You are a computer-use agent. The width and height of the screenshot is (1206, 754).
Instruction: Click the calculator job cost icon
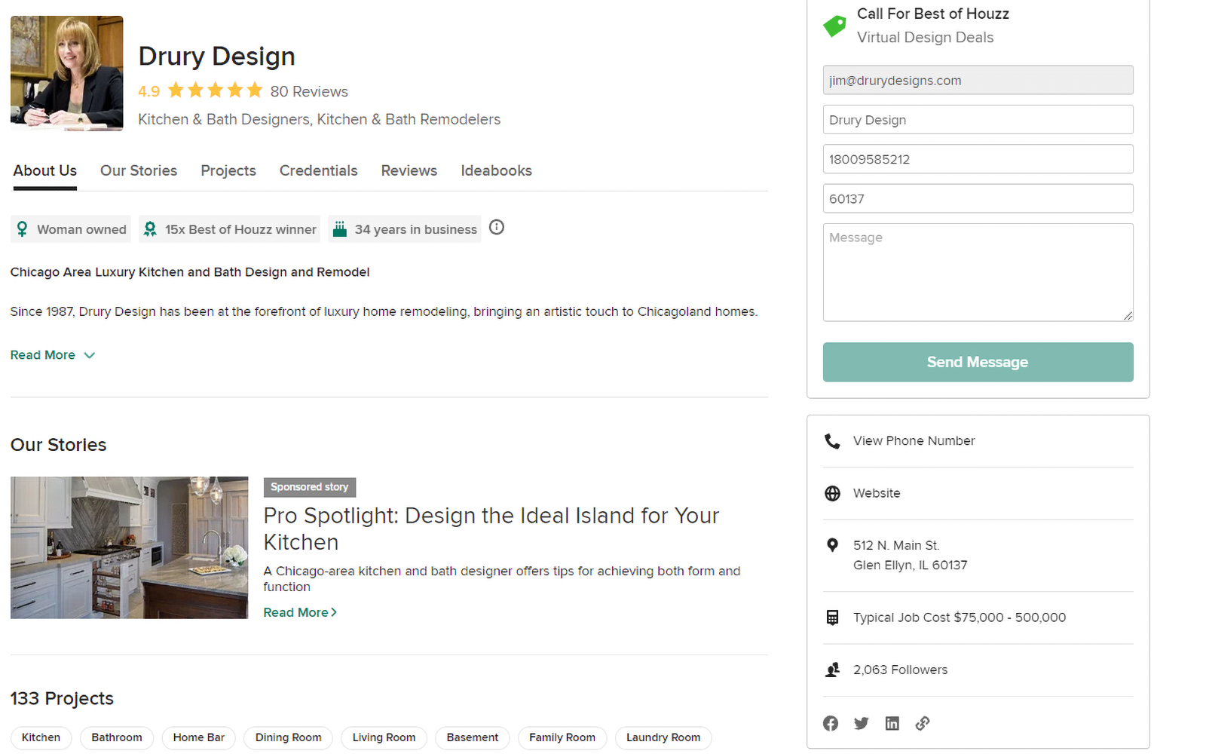[832, 618]
